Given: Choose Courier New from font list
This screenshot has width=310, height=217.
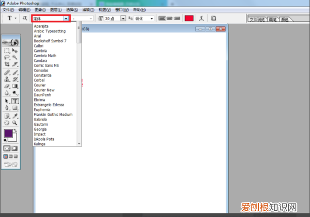Looking at the screenshot, I should [x=44, y=90].
